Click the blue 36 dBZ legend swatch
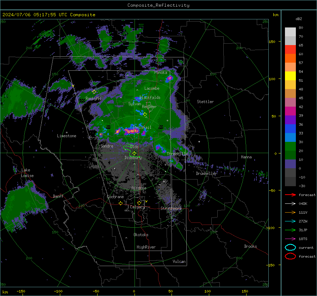The image size is (317, 296). (290, 129)
